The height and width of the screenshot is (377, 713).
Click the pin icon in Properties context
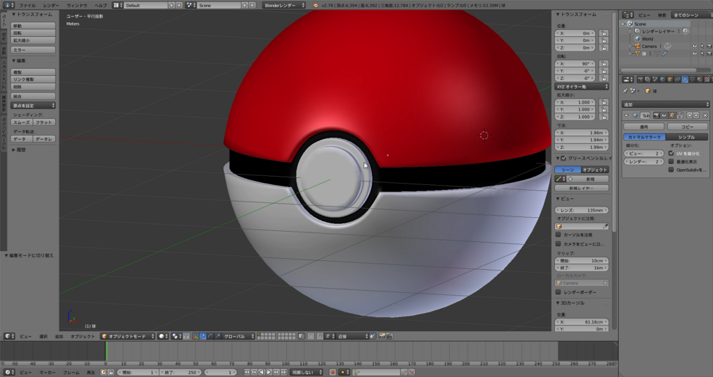[626, 91]
